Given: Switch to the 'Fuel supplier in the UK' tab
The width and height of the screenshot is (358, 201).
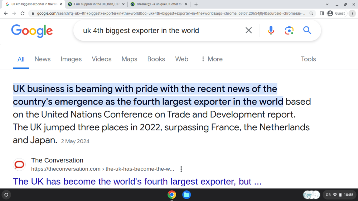Looking at the screenshot, I should click(x=97, y=4).
